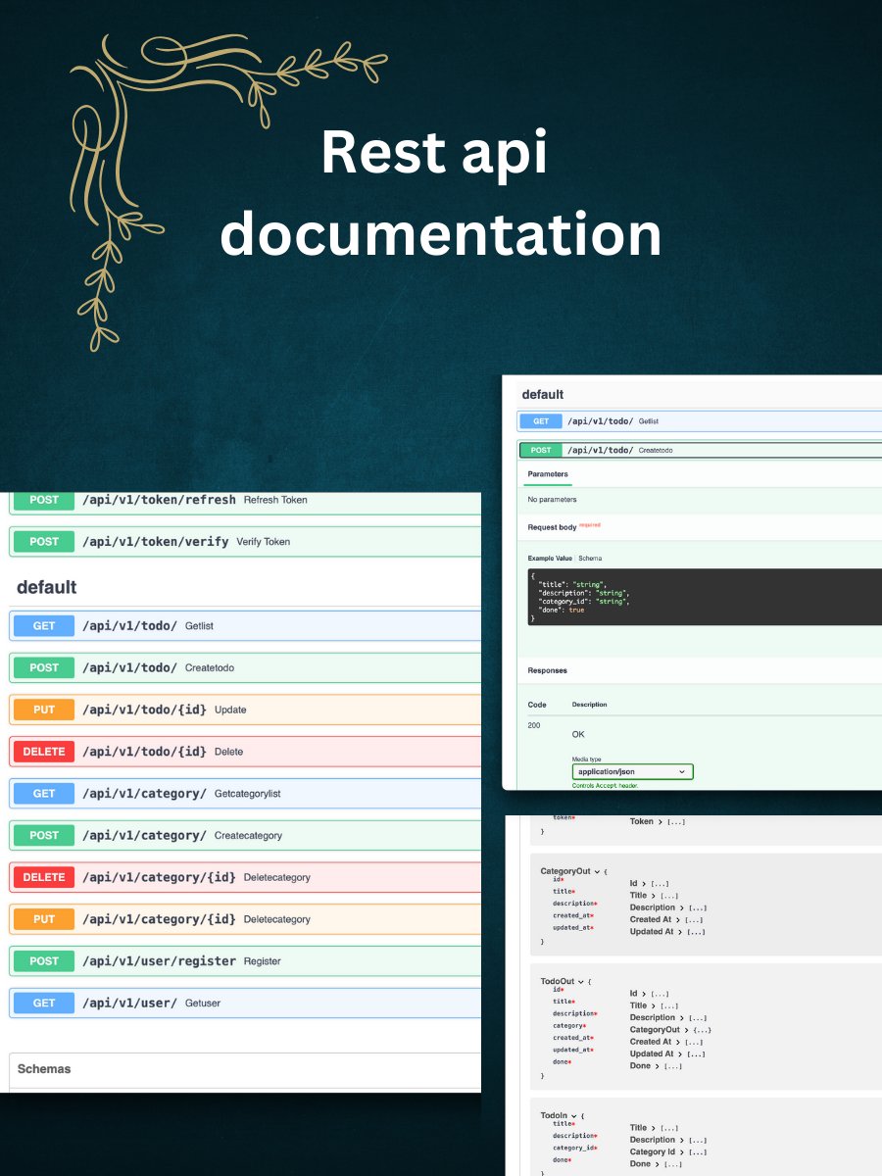Screen dimensions: 882x1176
Task: Click the POST badge on /api/v1/token/refresh Refresh Token
Action: 43,500
